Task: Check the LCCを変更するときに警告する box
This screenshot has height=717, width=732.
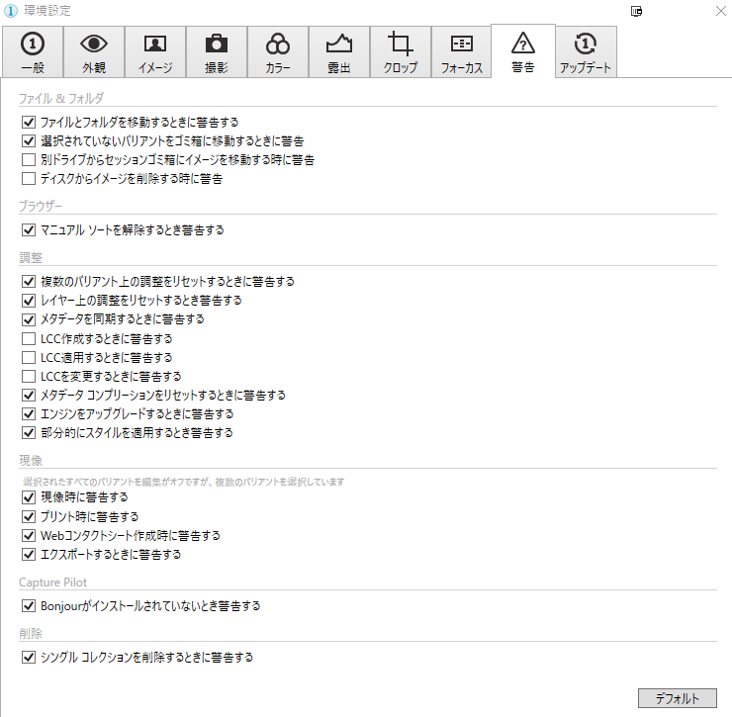Action: pyautogui.click(x=28, y=376)
